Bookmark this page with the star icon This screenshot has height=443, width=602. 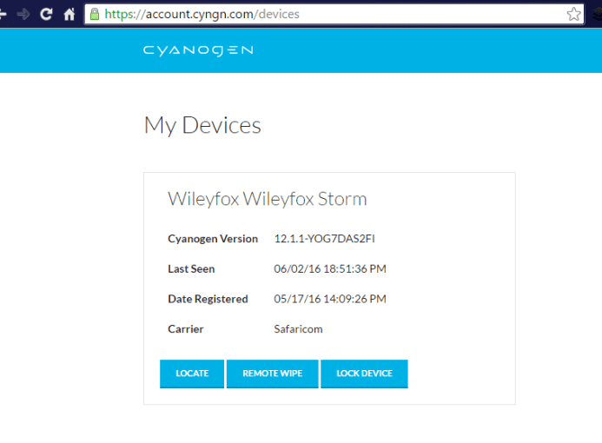point(573,14)
